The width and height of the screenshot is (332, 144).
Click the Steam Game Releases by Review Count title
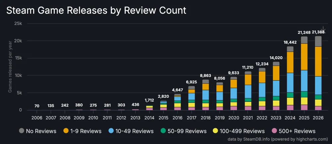pyautogui.click(x=96, y=10)
